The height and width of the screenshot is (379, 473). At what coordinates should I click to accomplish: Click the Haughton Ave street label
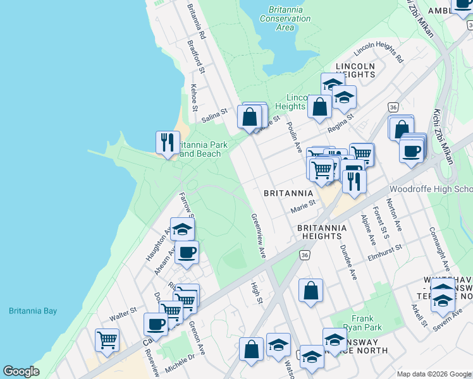tap(157, 244)
